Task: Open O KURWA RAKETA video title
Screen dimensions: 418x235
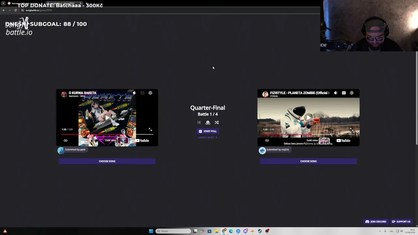Action: (x=82, y=93)
